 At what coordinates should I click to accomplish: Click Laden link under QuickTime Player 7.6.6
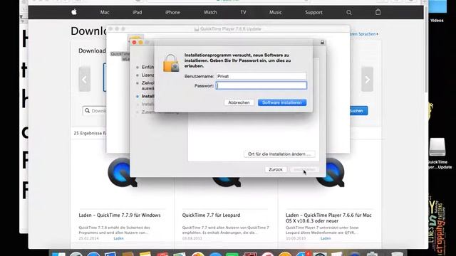point(326,238)
